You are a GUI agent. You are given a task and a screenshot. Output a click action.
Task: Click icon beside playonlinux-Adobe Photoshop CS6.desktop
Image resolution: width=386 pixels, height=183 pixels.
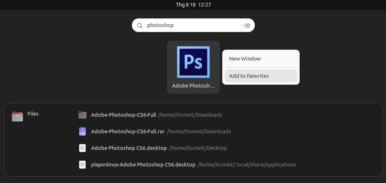tap(83, 165)
